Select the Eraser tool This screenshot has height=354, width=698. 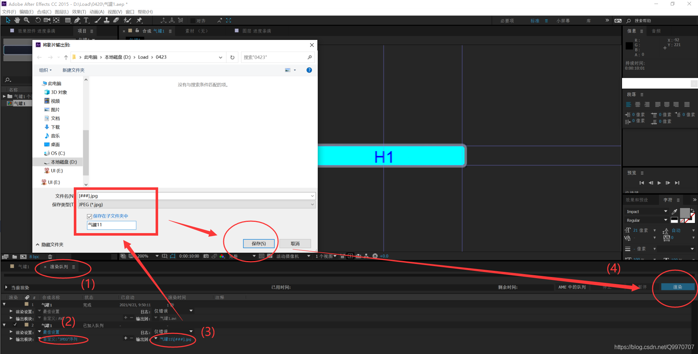(x=116, y=20)
